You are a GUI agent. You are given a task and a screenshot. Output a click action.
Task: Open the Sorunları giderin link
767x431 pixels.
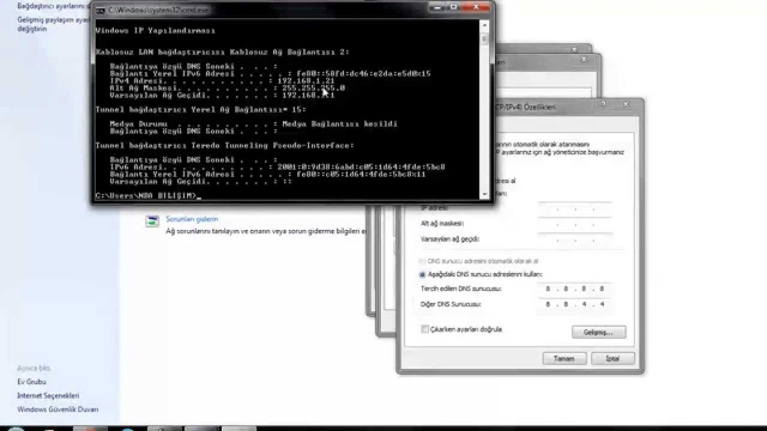click(192, 219)
